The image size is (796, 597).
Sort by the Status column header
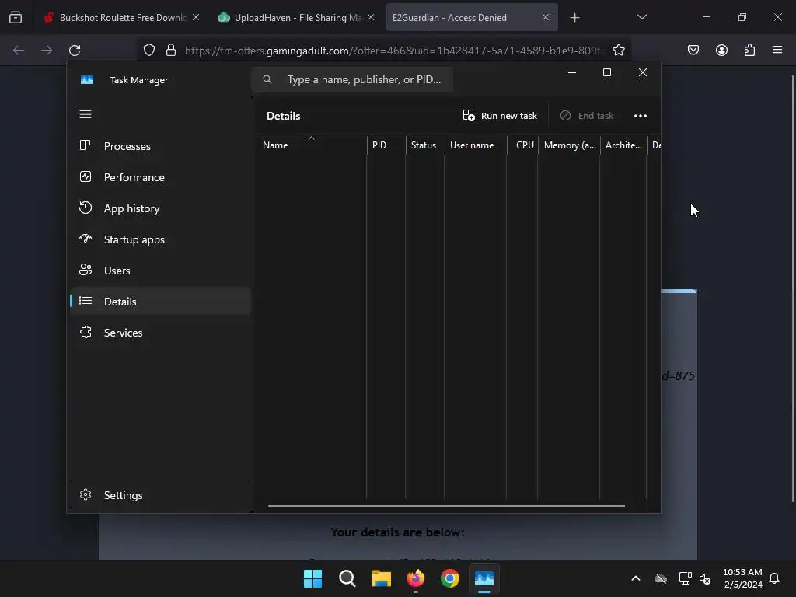point(425,145)
